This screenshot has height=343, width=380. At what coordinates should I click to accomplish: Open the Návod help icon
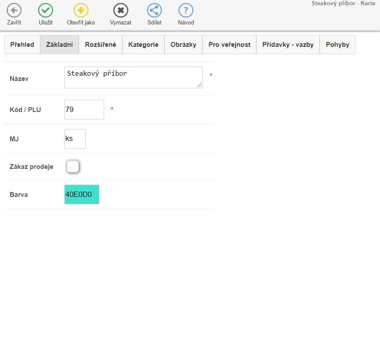click(x=186, y=10)
